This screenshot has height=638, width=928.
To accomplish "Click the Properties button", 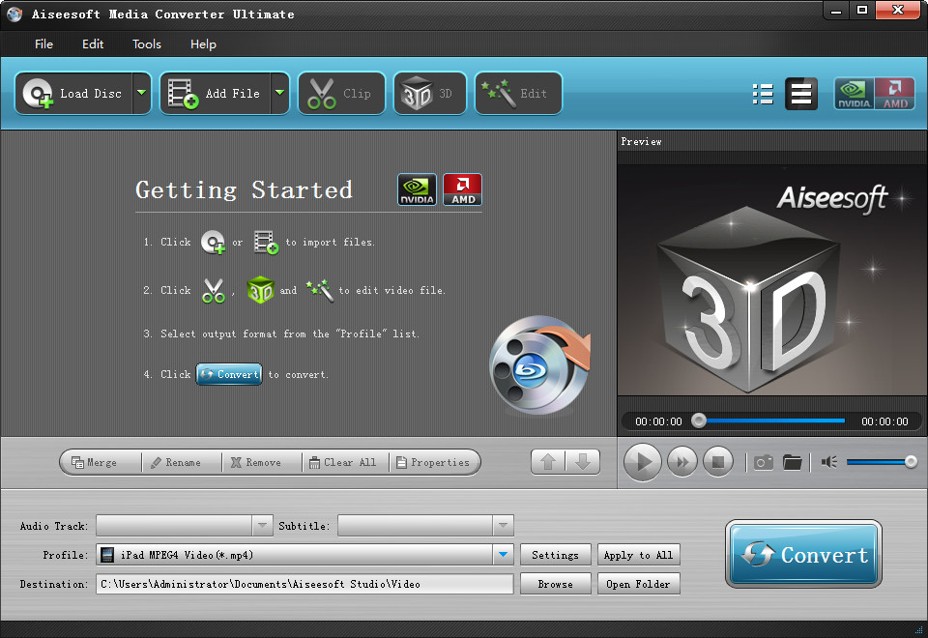I will click(x=434, y=462).
